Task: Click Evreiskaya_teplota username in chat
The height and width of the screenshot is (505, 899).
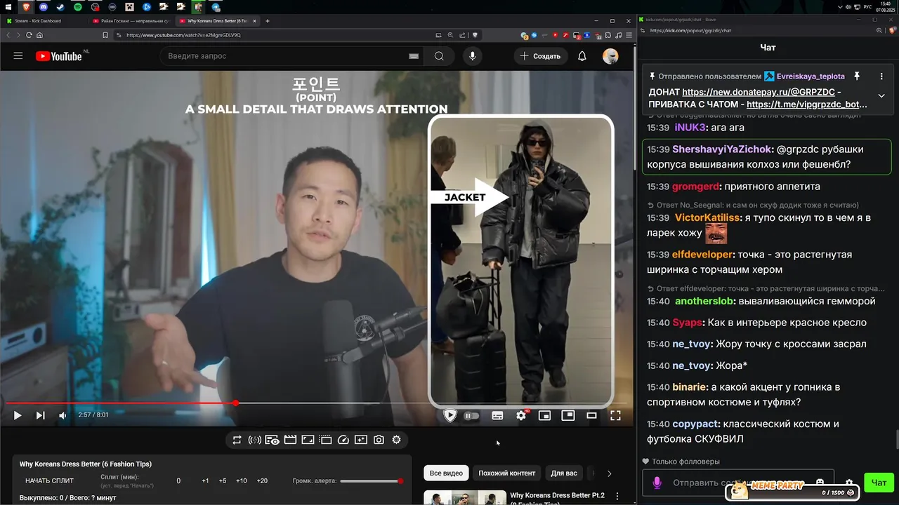Action: tap(811, 76)
